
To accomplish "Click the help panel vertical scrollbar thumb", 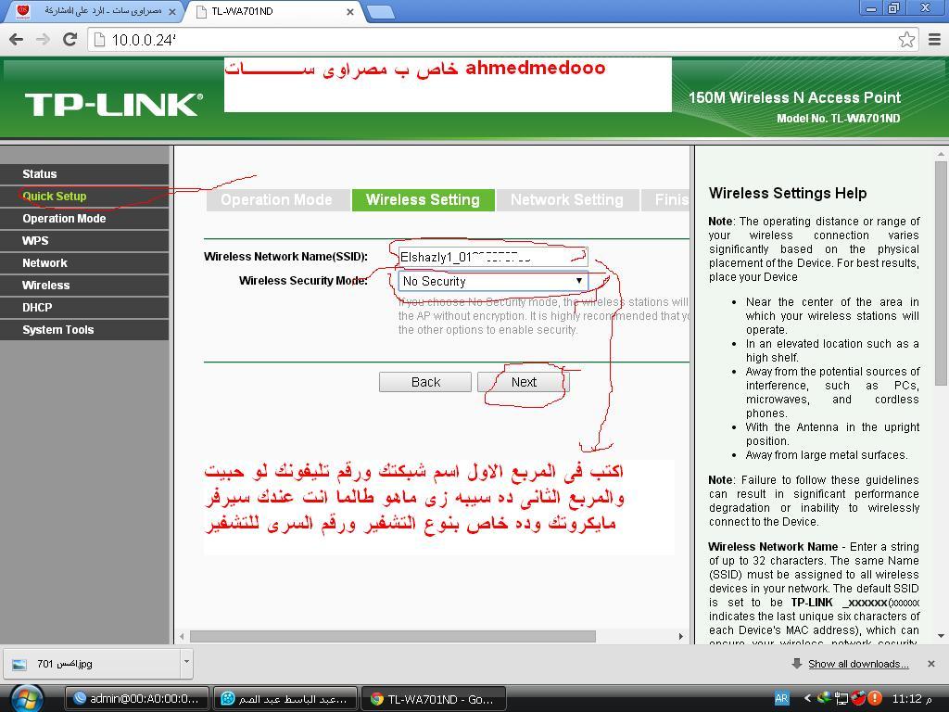I will click(x=941, y=273).
